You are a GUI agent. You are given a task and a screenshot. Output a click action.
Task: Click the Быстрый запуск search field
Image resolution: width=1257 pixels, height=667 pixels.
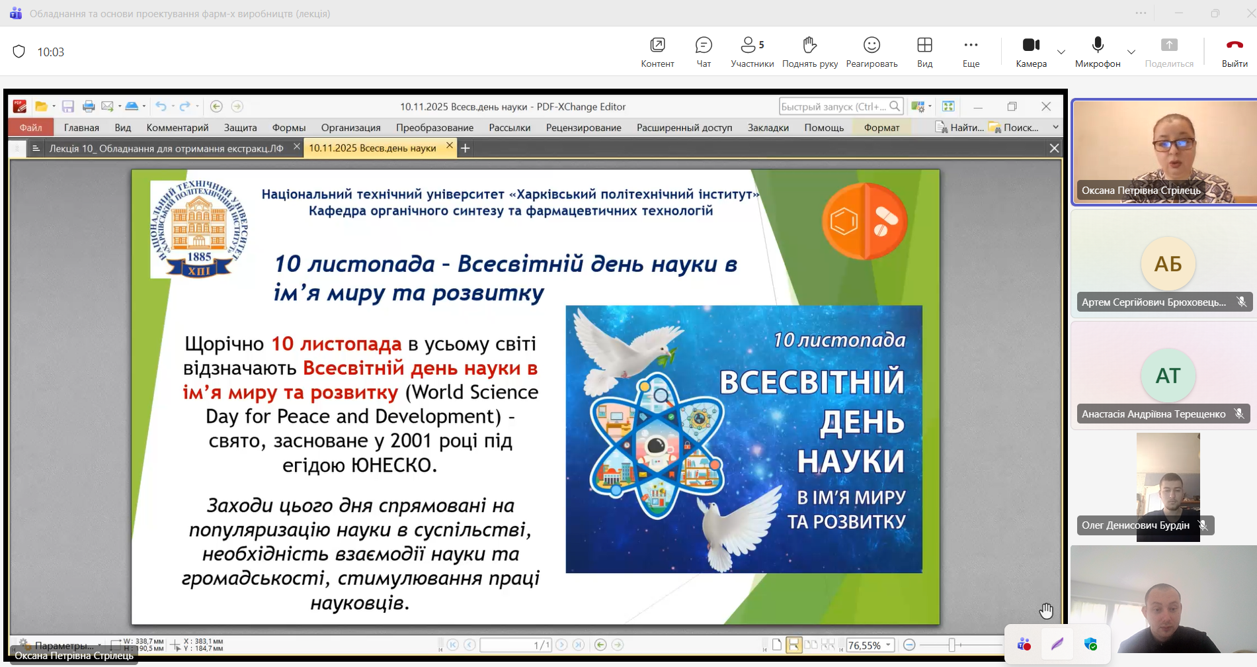coord(833,107)
